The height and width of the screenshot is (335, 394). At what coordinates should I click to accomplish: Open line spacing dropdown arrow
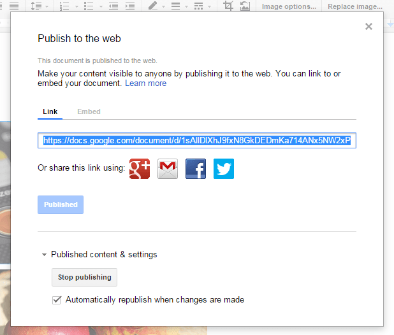coord(47,6)
